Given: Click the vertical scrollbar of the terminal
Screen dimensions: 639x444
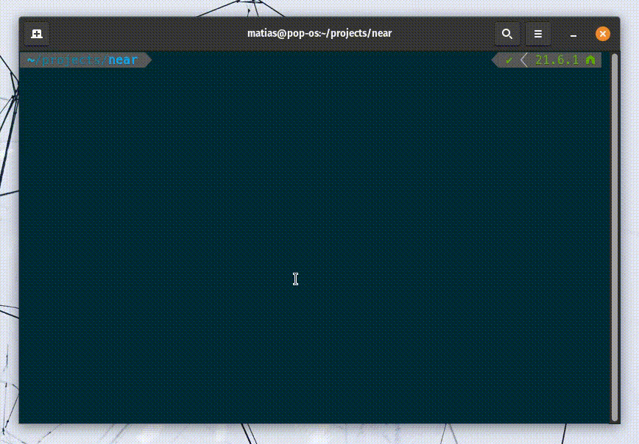Looking at the screenshot, I should pyautogui.click(x=615, y=235).
